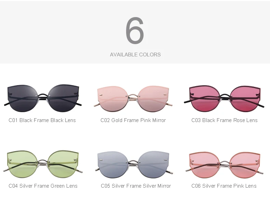Click the 'C03 Black Frame Rose Lens' label
Image resolution: width=270 pixels, height=202 pixels.
pos(224,120)
